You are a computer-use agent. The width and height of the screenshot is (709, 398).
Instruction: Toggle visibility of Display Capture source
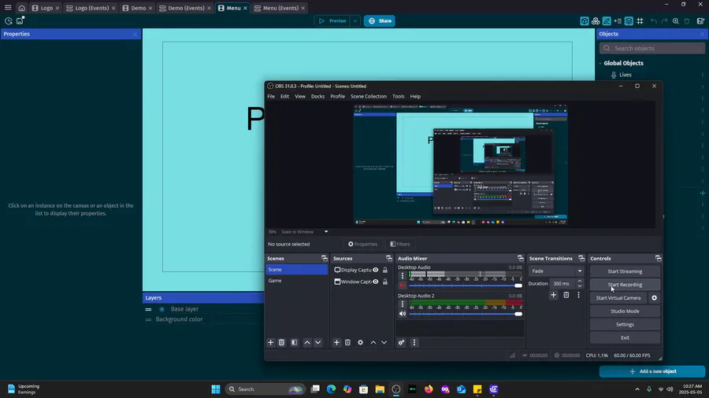coord(375,270)
